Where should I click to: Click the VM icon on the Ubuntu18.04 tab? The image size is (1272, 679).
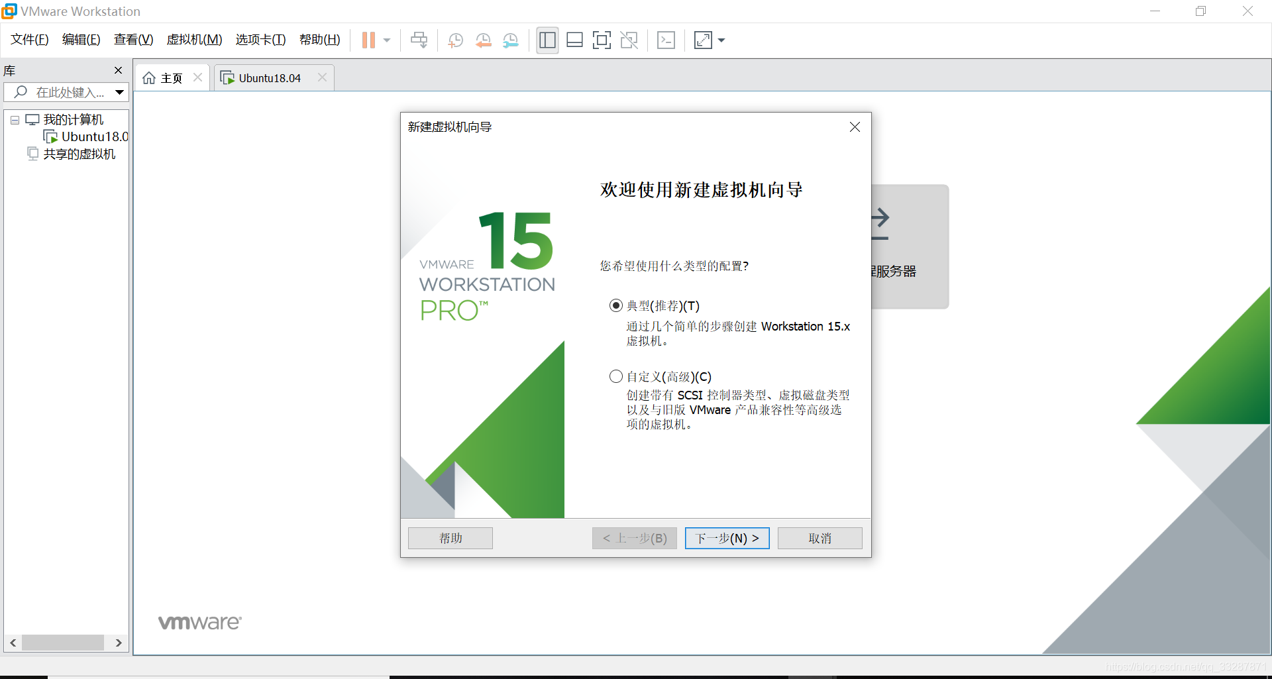pos(227,78)
